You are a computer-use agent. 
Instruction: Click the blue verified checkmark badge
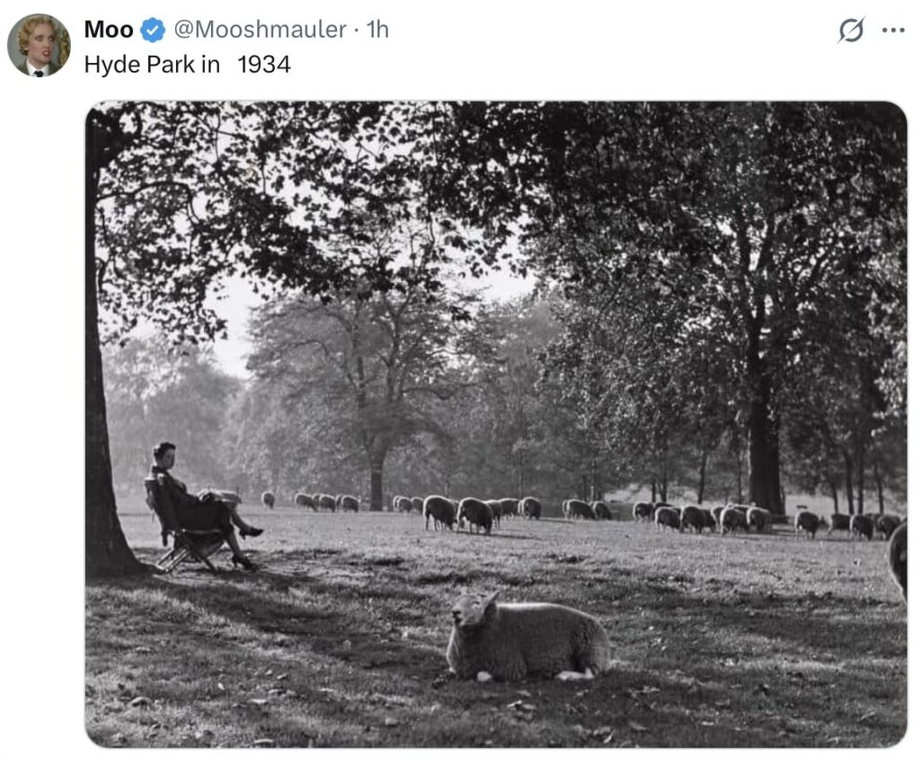[153, 30]
